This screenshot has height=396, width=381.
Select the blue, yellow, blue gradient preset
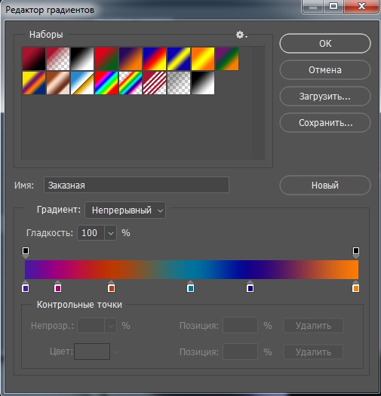179,59
